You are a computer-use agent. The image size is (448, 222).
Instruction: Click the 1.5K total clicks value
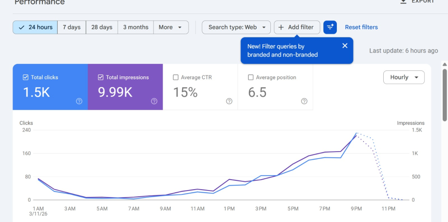pyautogui.click(x=36, y=93)
